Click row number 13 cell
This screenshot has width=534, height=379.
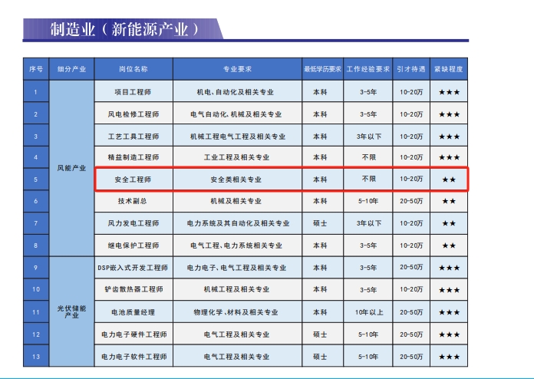(x=35, y=357)
